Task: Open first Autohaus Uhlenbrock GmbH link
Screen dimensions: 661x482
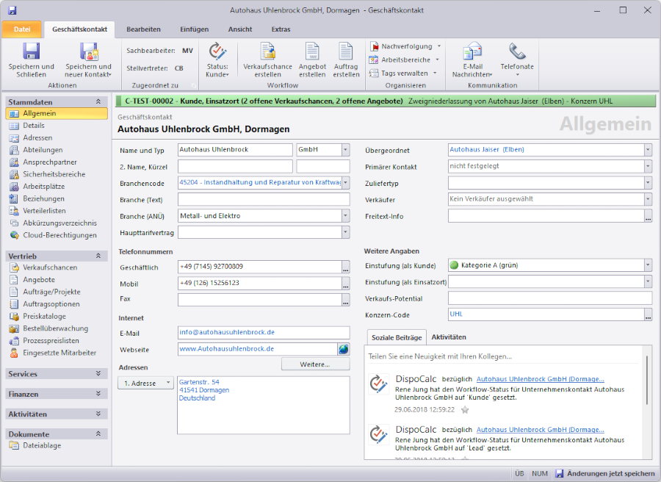Action: (540, 379)
